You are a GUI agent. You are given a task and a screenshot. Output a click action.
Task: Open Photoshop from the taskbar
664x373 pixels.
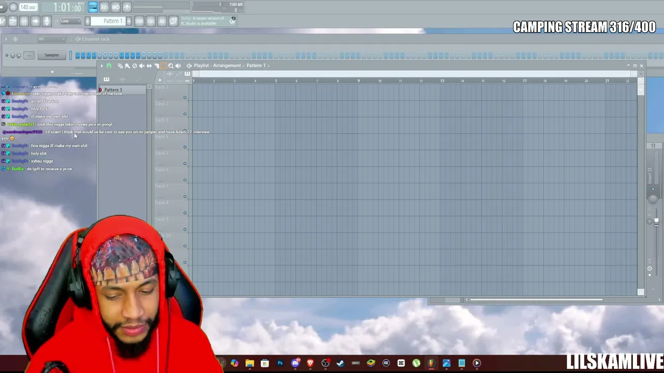[280, 363]
